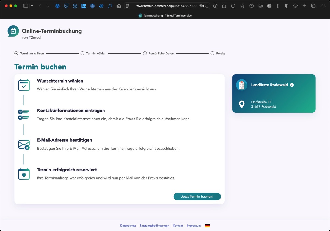330x231 pixels.
Task: Go forward with the forward arrow
Action: (48, 6)
